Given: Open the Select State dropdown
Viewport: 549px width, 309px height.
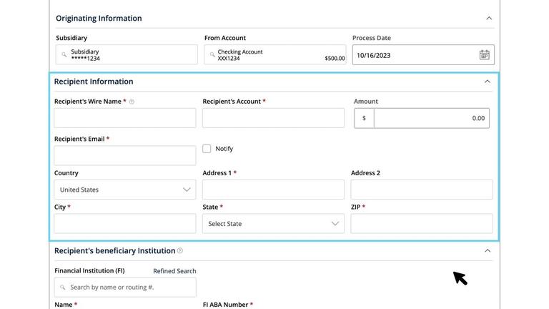Looking at the screenshot, I should (273, 223).
